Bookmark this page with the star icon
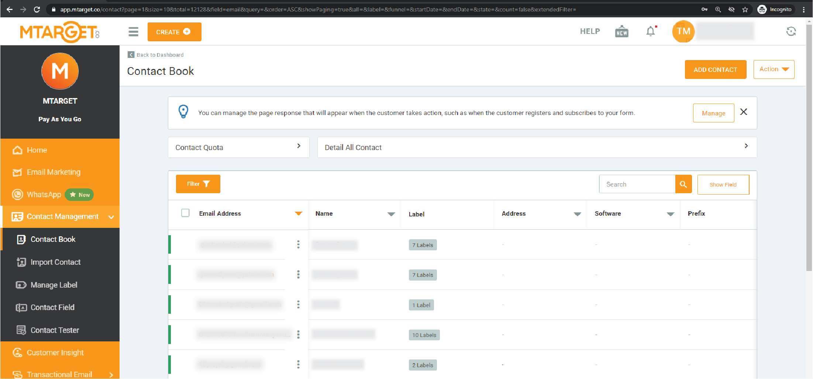 (x=745, y=10)
